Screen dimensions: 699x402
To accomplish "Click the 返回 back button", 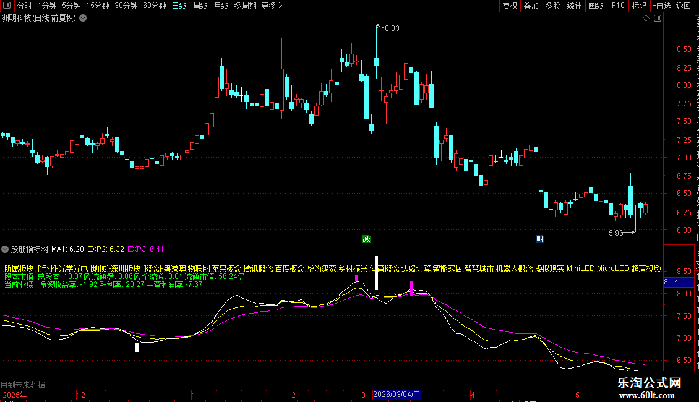I will tap(684, 6).
